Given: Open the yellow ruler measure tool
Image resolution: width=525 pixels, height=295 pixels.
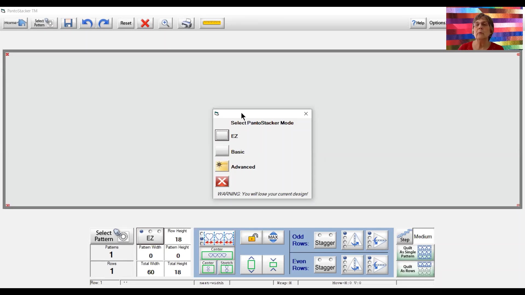Looking at the screenshot, I should click(x=212, y=23).
